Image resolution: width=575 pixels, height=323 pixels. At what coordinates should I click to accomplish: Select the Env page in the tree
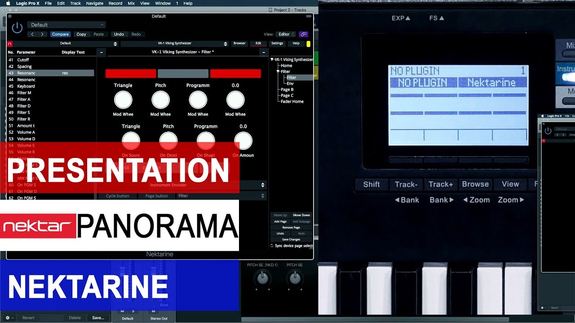click(x=290, y=83)
